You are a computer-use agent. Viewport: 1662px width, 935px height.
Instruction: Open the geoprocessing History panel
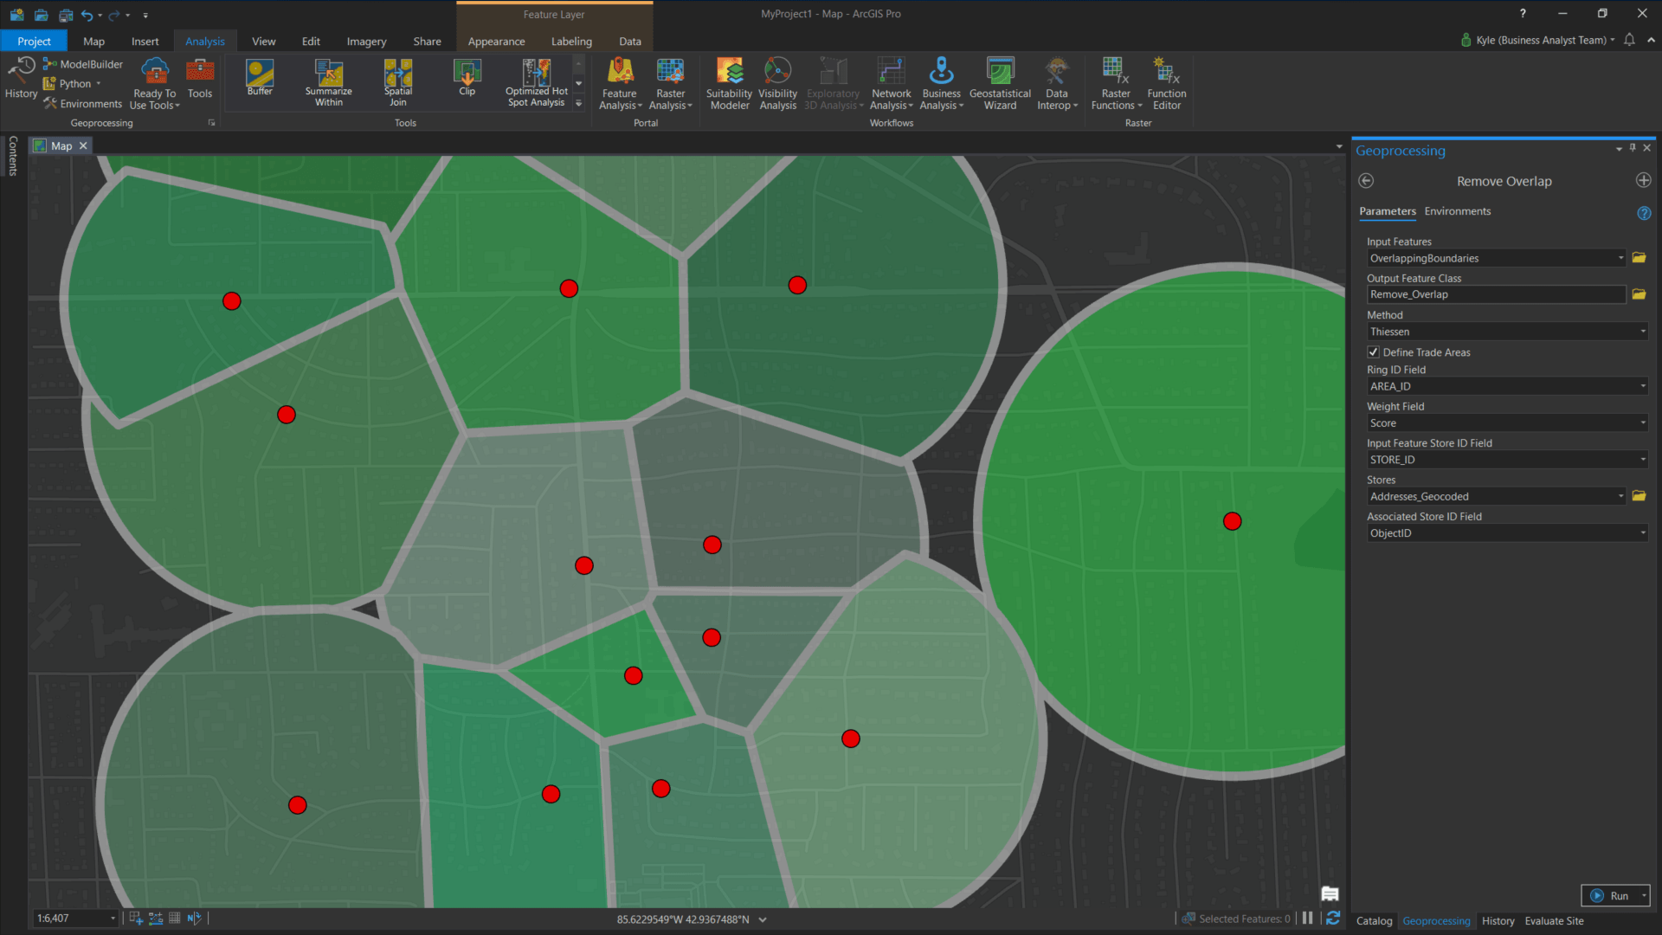coord(20,82)
